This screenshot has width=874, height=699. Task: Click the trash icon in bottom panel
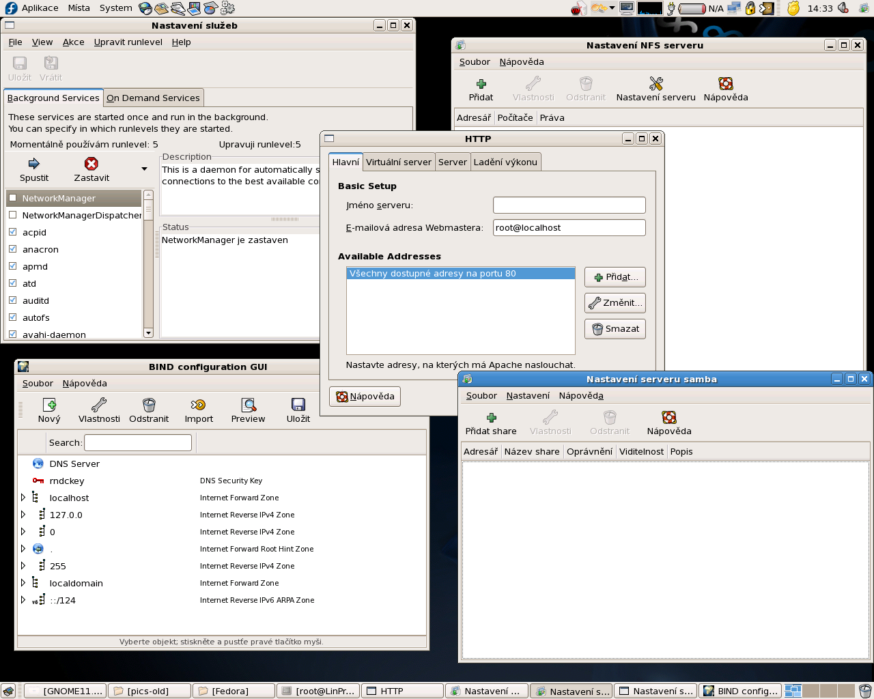pyautogui.click(x=865, y=691)
